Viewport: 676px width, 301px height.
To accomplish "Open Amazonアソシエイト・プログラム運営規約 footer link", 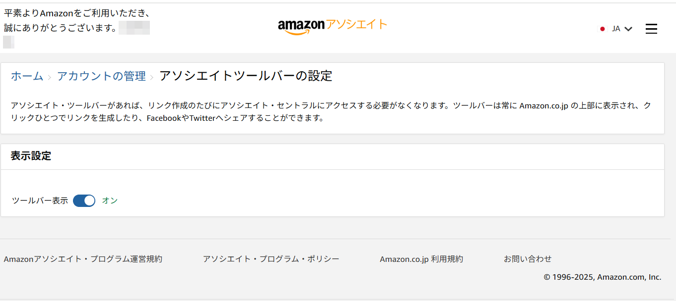I will 83,259.
